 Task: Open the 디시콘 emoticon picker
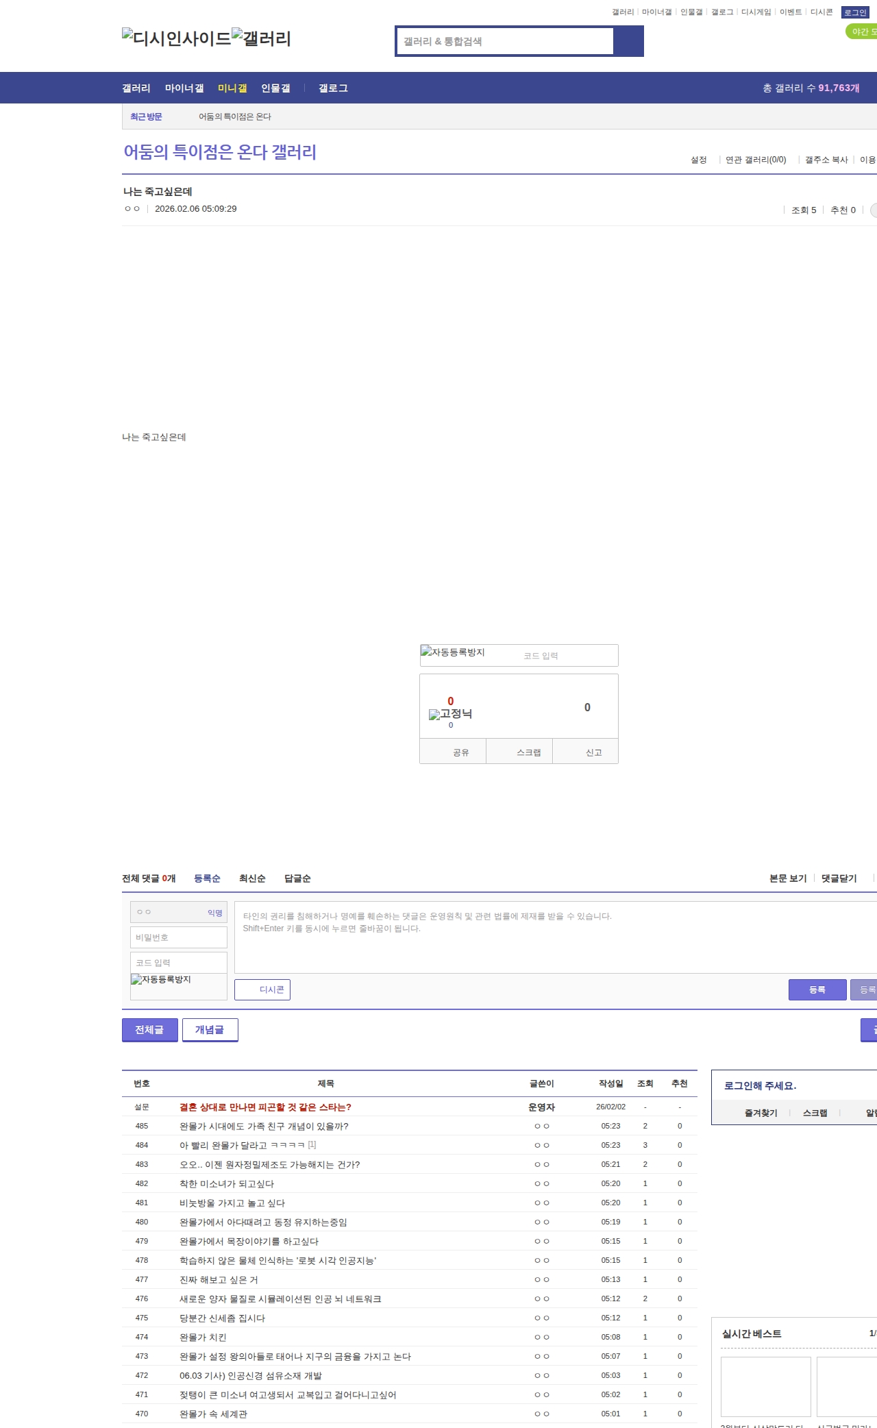(262, 989)
